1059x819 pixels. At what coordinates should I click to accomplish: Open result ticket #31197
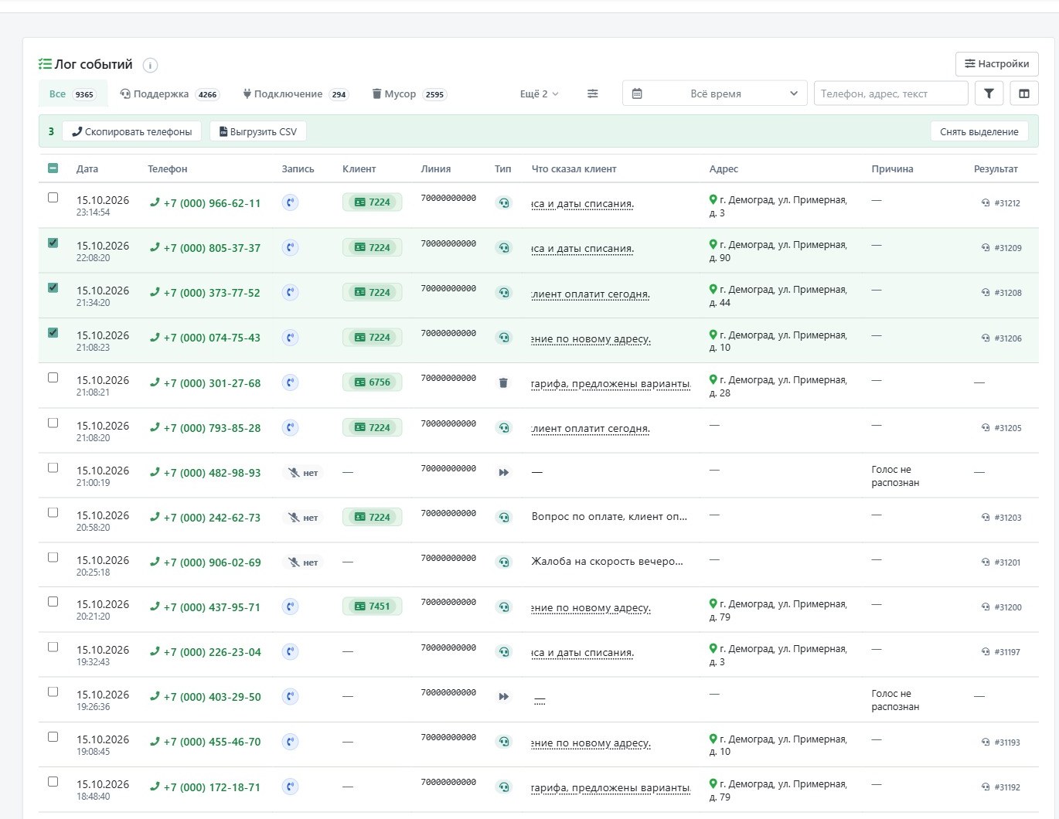tap(1001, 652)
